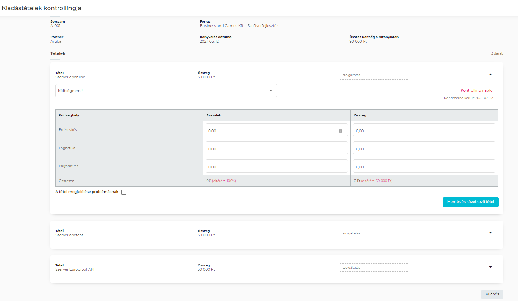Click 'Business and Games Kft. - Szoftverfejlesztők' source
The height and width of the screenshot is (301, 518).
239,26
